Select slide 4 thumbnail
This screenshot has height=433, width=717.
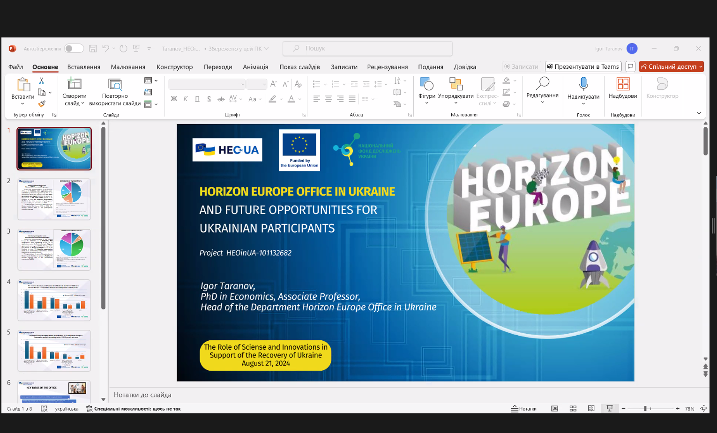(54, 300)
